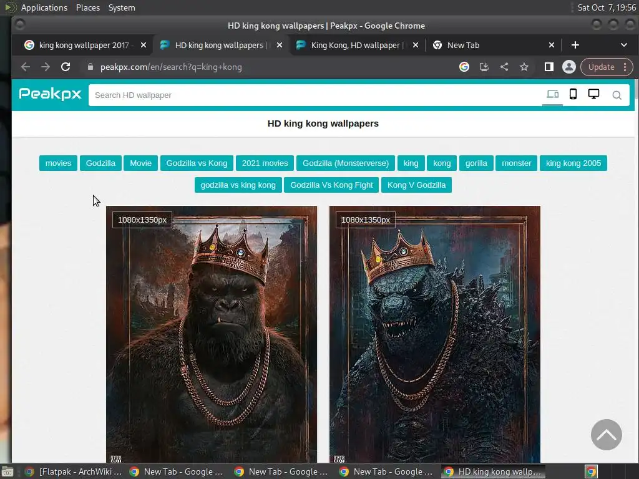Open the Places menu

pos(88,7)
